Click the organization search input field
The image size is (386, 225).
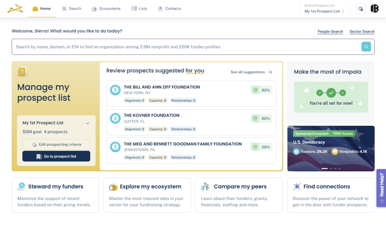[185, 47]
